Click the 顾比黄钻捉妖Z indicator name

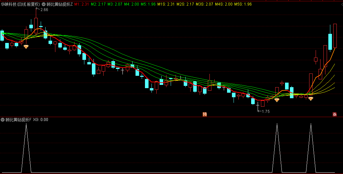coord(60,4)
